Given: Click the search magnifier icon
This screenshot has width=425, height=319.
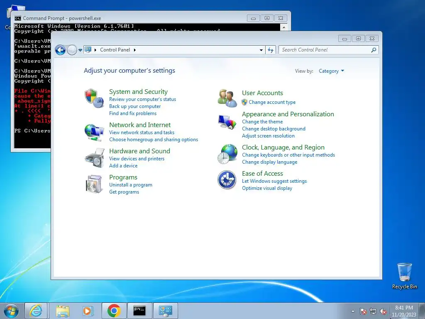Looking at the screenshot, I should pos(374,50).
